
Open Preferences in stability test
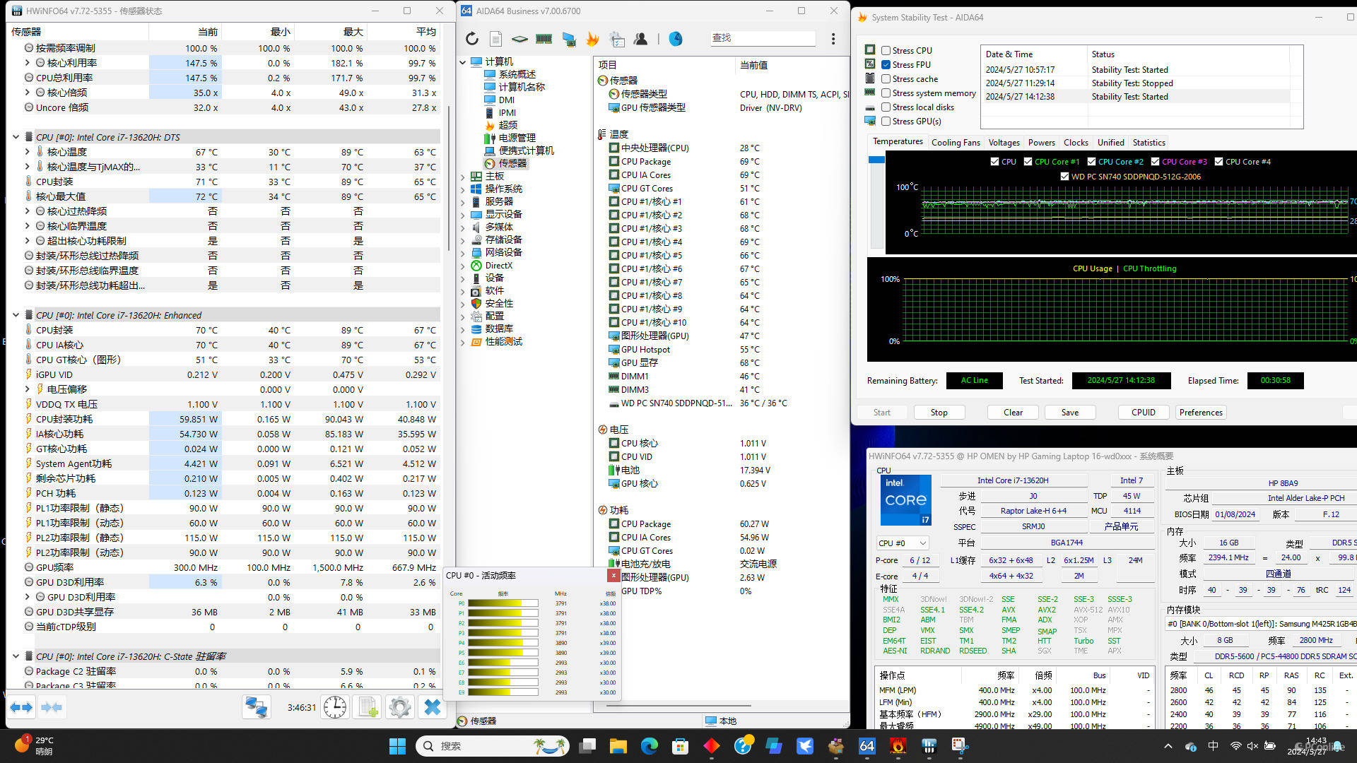(x=1200, y=413)
